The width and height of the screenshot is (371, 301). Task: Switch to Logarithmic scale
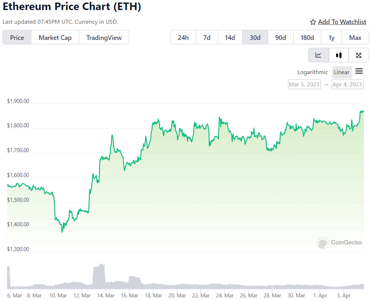tap(313, 72)
